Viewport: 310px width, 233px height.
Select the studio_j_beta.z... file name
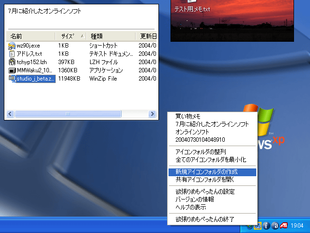click(35, 79)
